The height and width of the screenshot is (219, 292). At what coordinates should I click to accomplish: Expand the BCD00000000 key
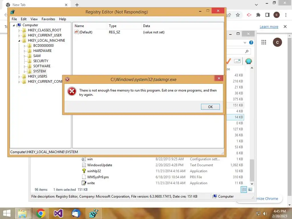(25, 46)
